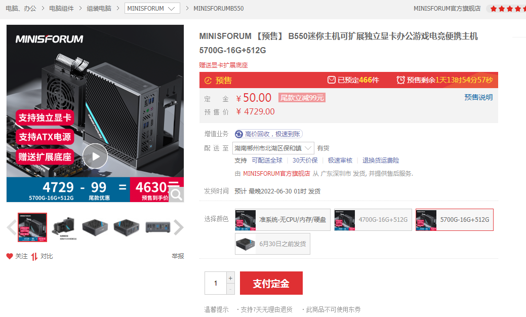This screenshot has width=526, height=317.
Task: Increase quantity with the plus button
Action: pyautogui.click(x=230, y=278)
